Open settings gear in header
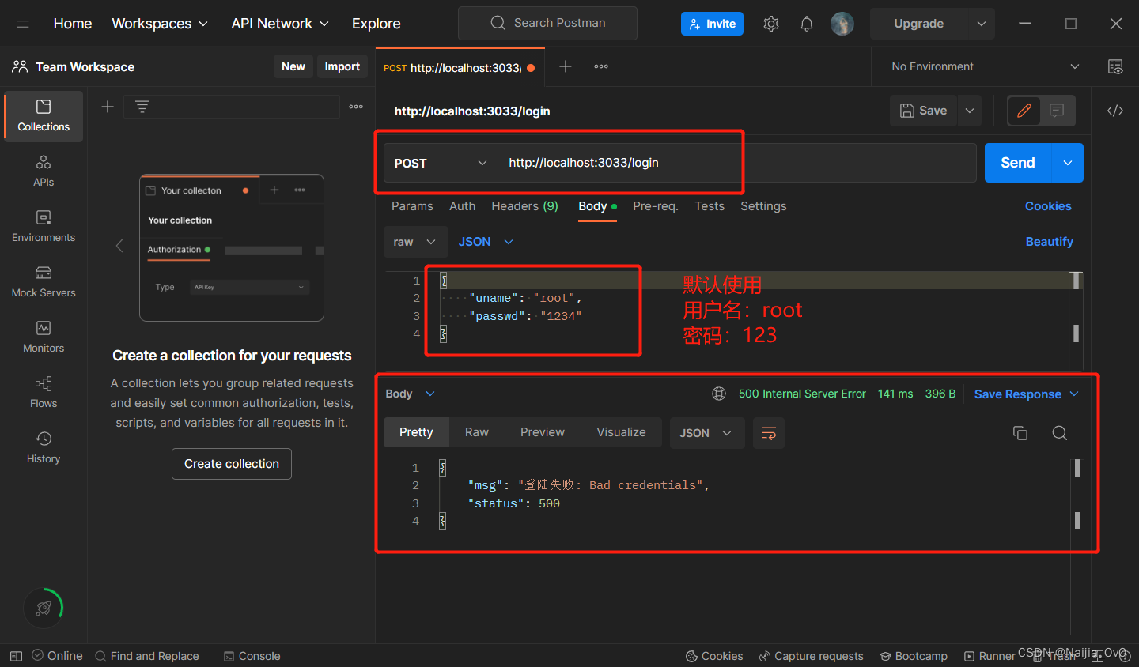Screen dimensions: 1139x667 coord(771,24)
